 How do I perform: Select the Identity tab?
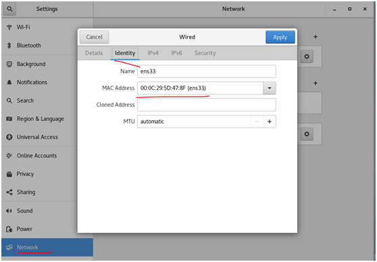(x=125, y=53)
